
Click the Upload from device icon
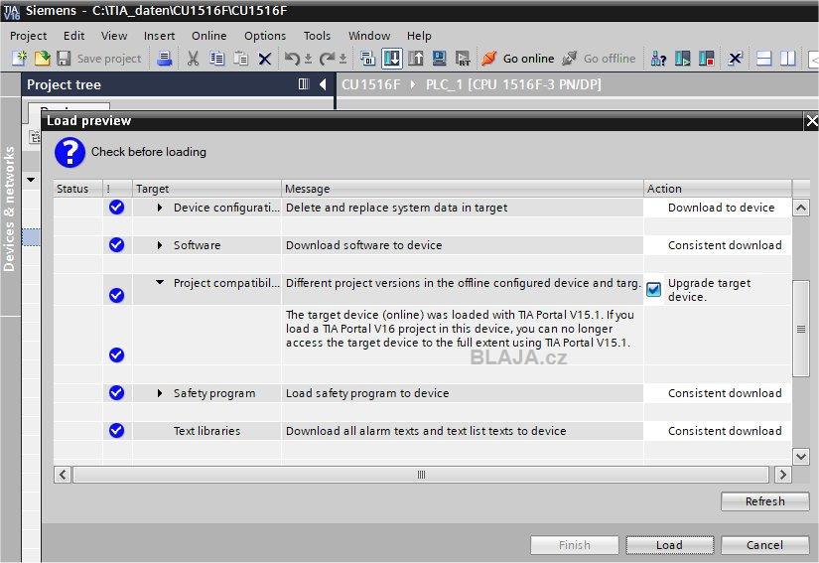416,58
